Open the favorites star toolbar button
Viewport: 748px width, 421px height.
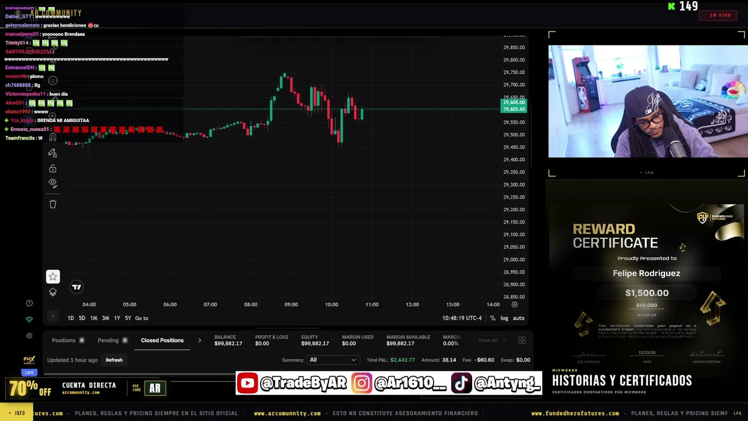click(53, 276)
